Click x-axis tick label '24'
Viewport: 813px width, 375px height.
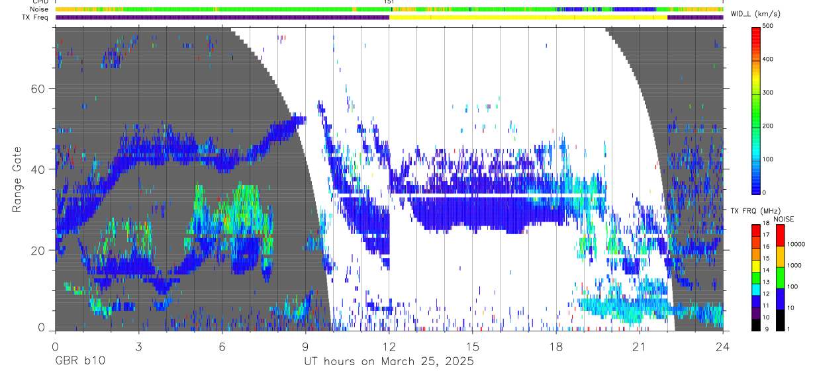723,347
